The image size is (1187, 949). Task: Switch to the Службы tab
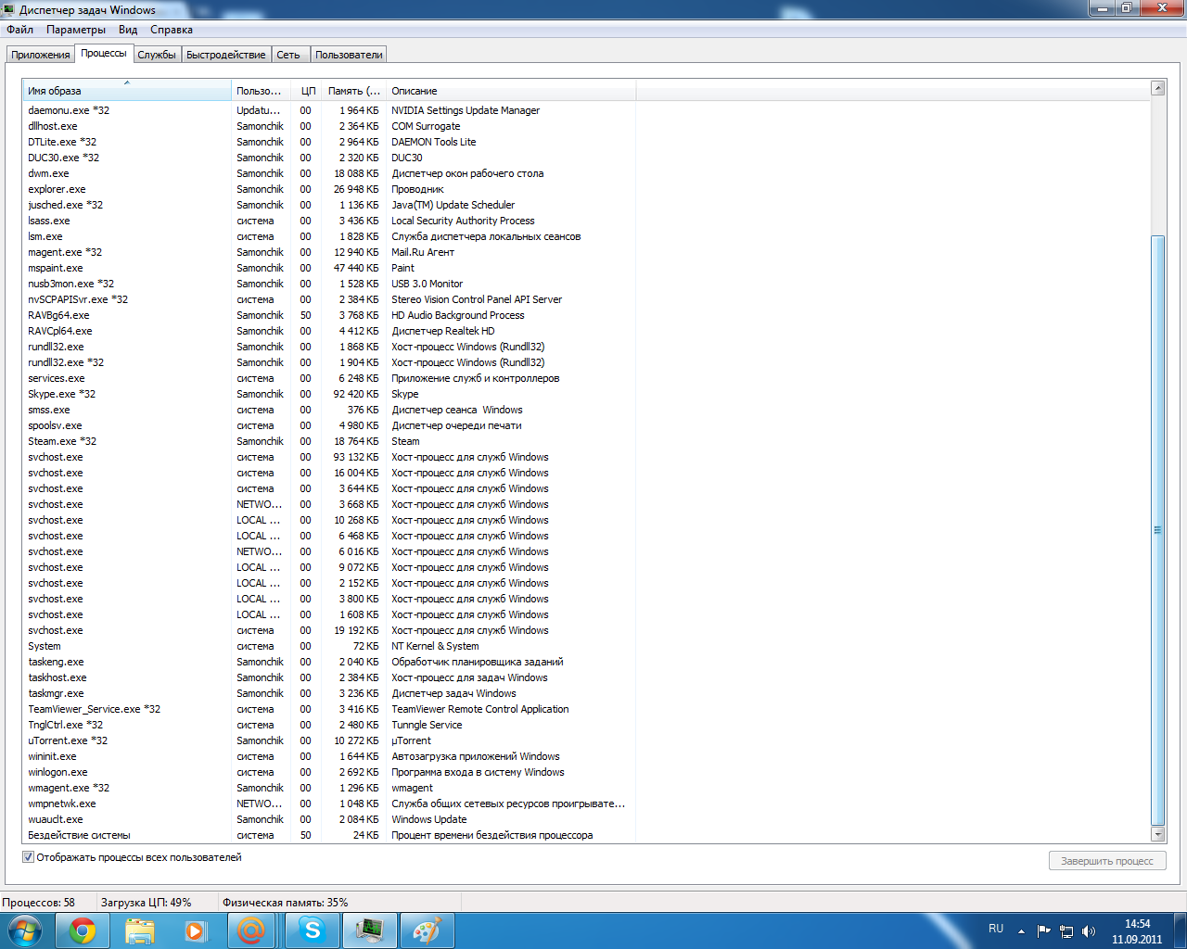coord(157,55)
